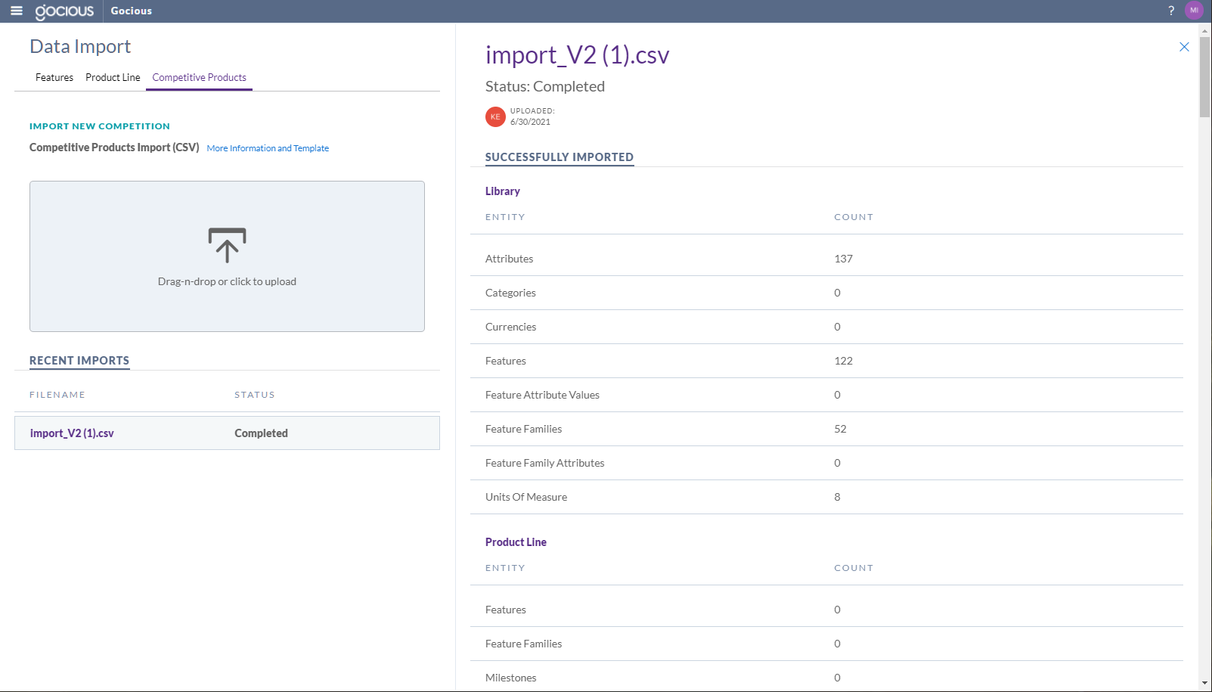Screen dimensions: 1212x692
Task: Click the scrollbar up arrow
Action: 1204,30
